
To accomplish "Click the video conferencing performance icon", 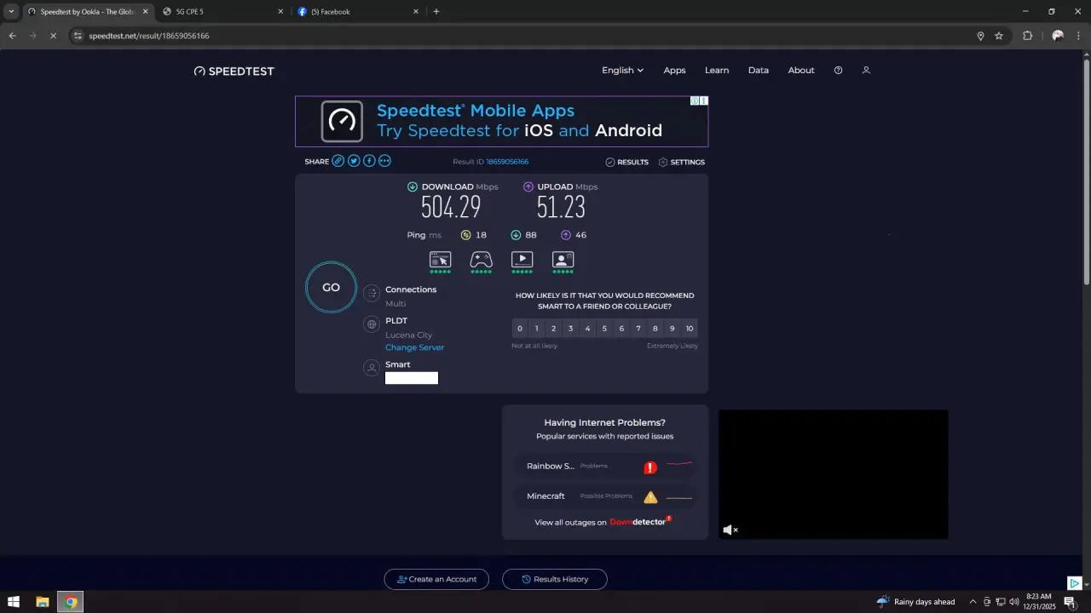I will [563, 260].
